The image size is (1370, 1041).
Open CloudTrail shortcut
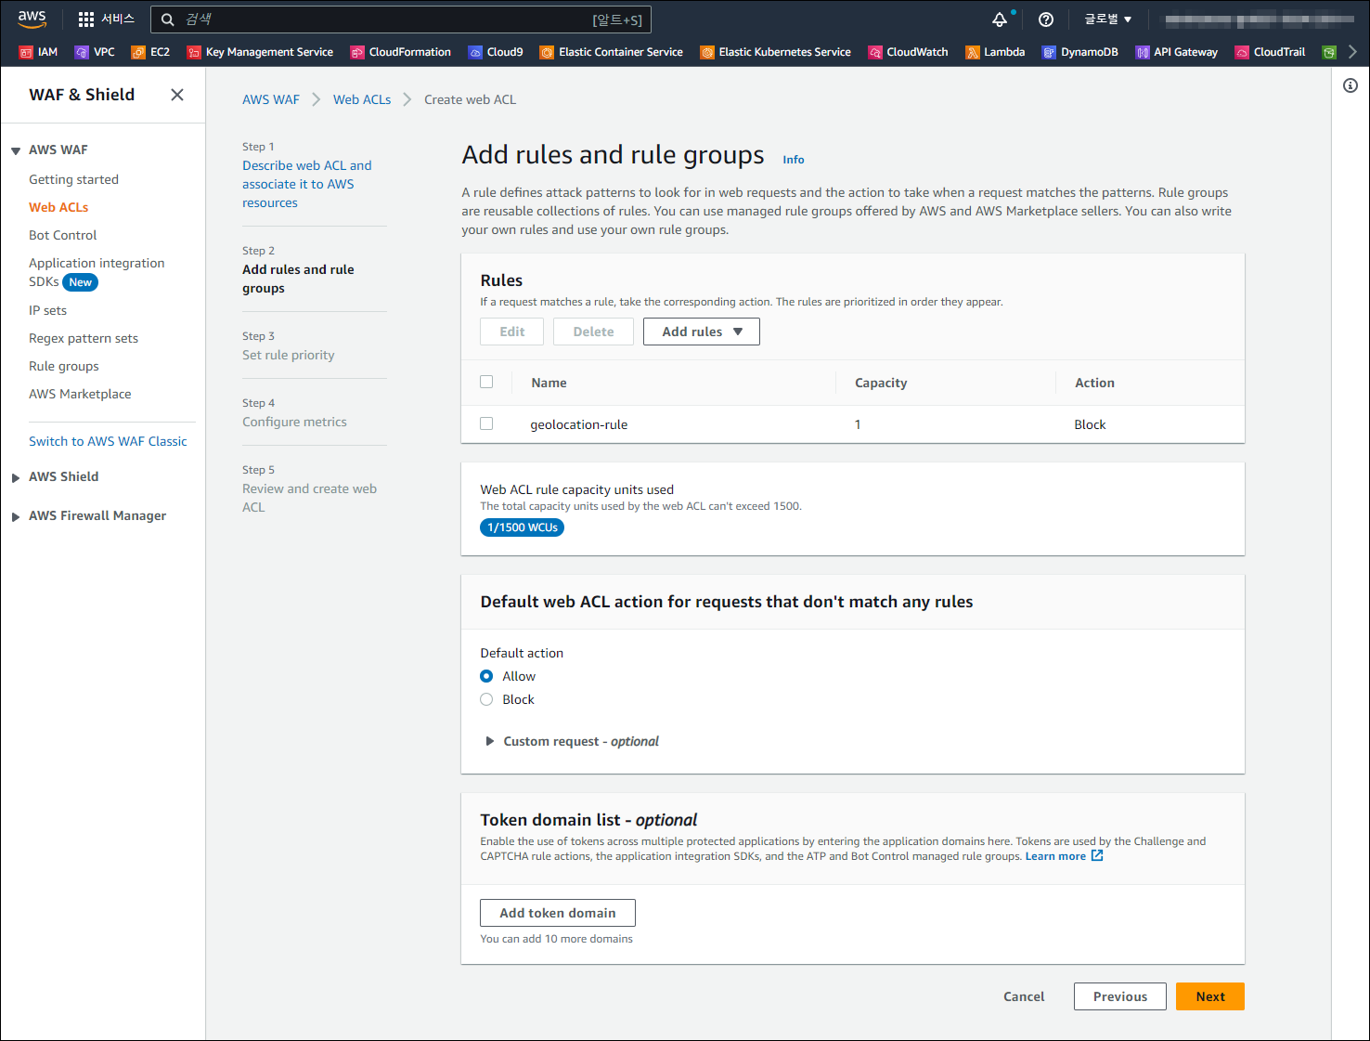tap(1270, 52)
